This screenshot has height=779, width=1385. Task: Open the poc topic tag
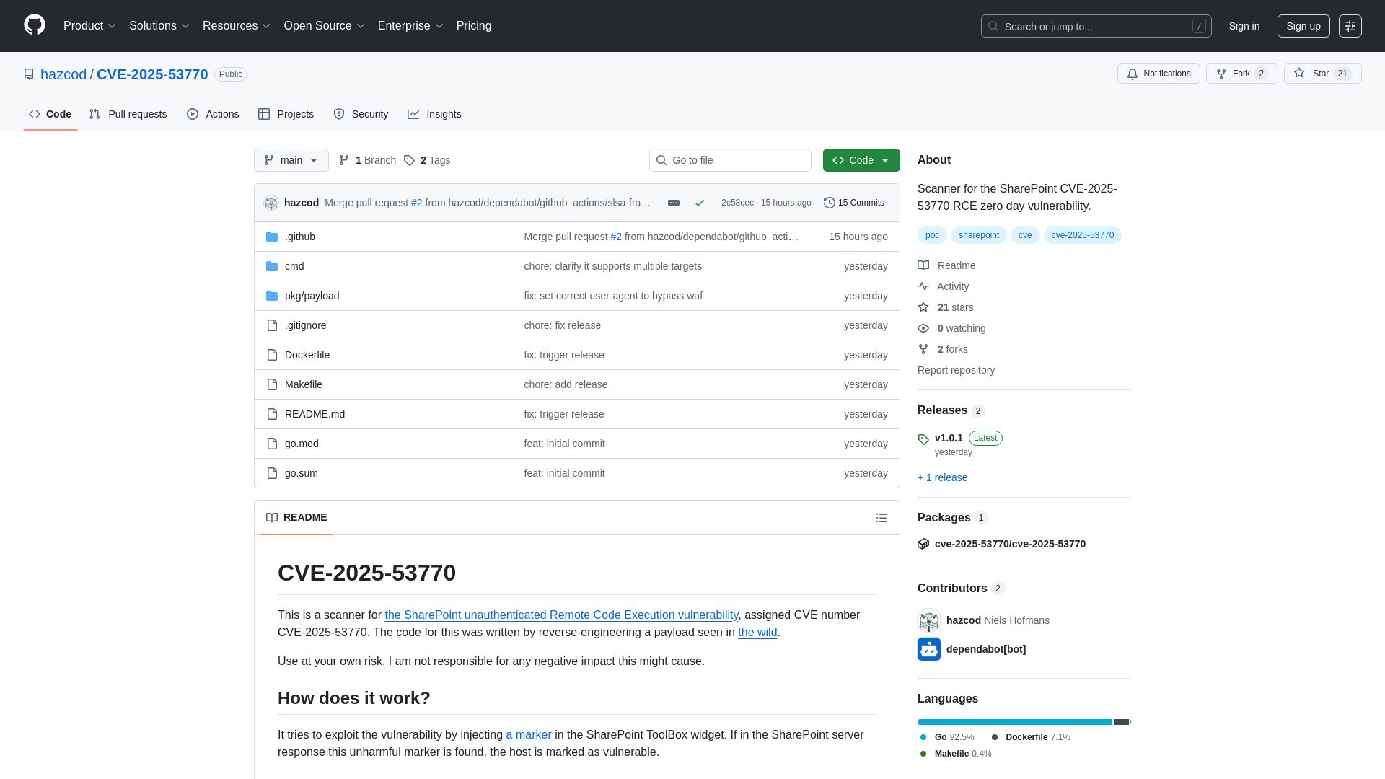pos(932,235)
